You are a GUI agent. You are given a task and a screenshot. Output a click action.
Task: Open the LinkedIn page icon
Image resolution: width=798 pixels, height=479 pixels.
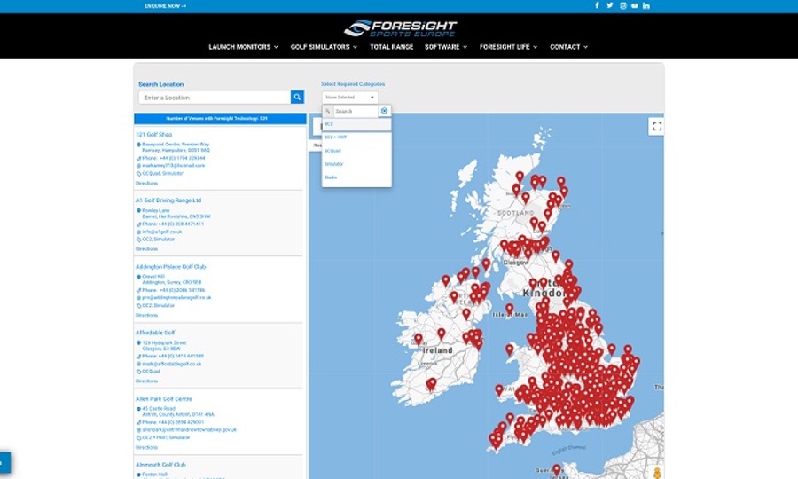[x=646, y=5]
